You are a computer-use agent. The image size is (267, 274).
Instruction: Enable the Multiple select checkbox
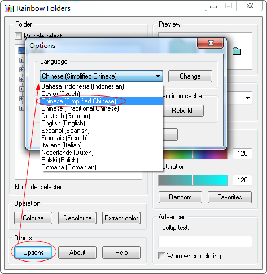tap(18, 36)
